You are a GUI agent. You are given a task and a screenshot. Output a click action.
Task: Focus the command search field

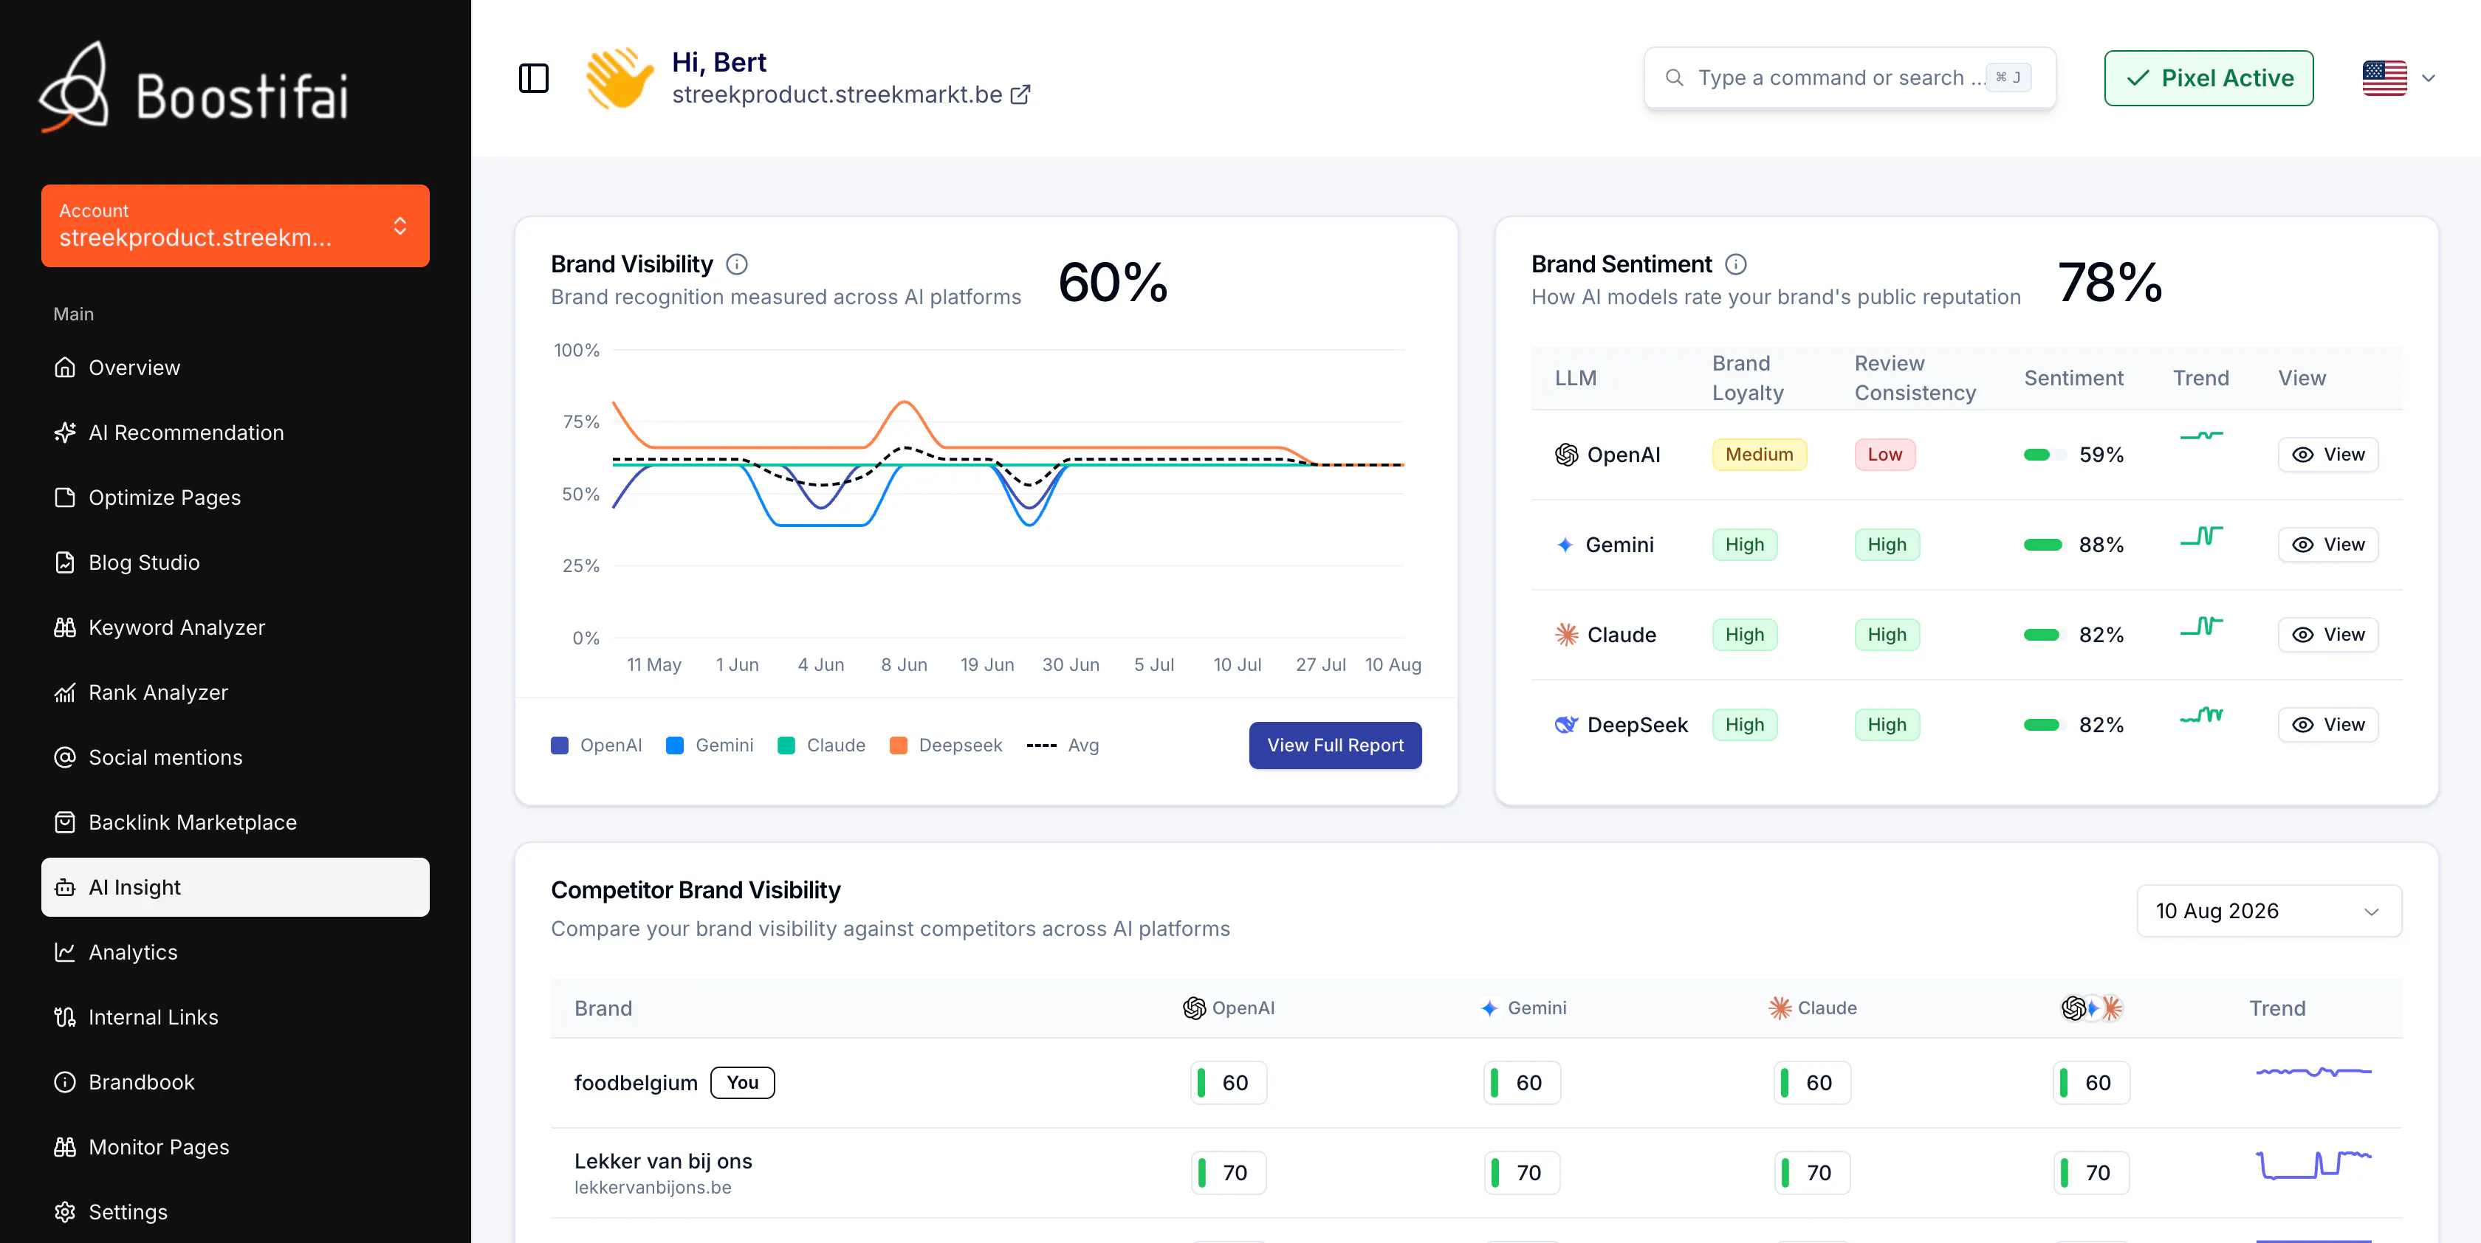point(1849,78)
